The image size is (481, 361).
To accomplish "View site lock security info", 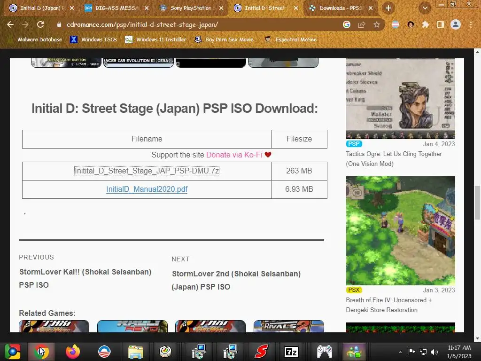I will coord(59,24).
